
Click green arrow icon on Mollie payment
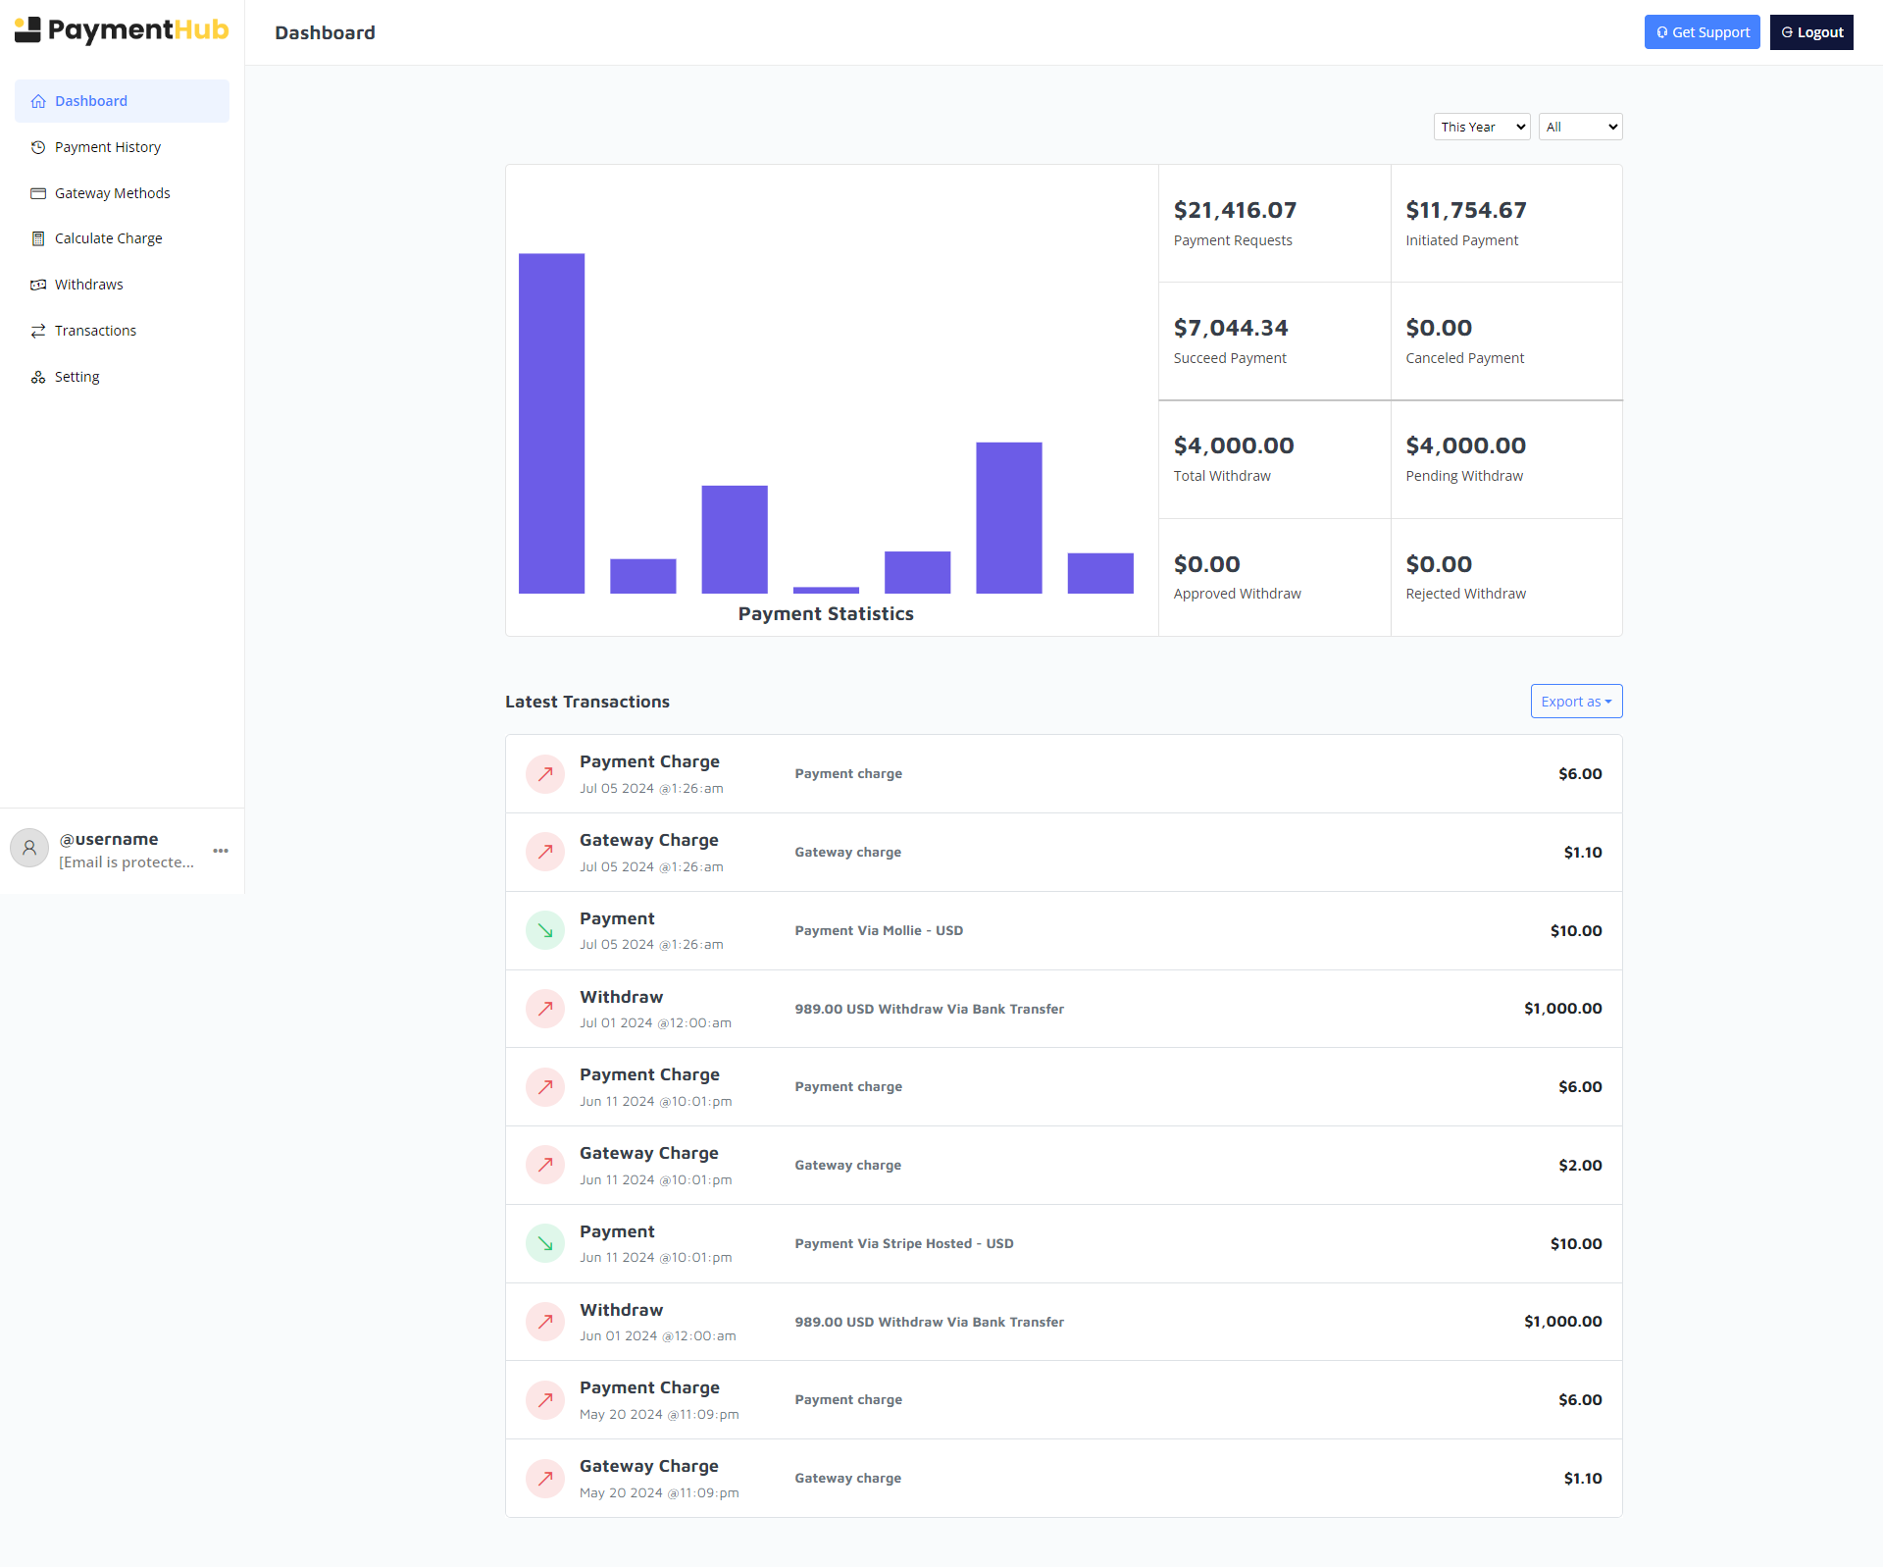click(x=545, y=930)
